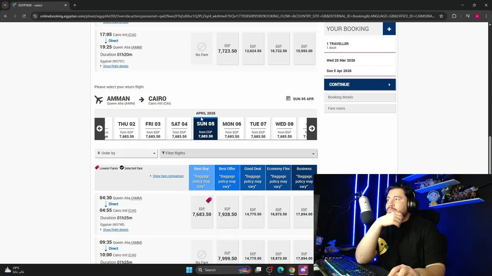Open Discord from the taskbar
492x276 pixels.
click(303, 270)
